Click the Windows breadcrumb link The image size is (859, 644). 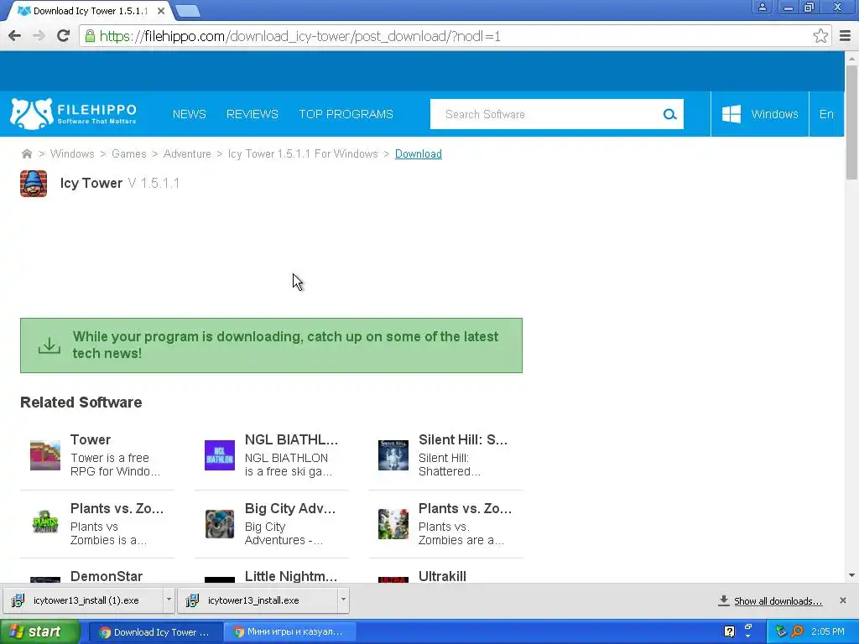coord(72,154)
